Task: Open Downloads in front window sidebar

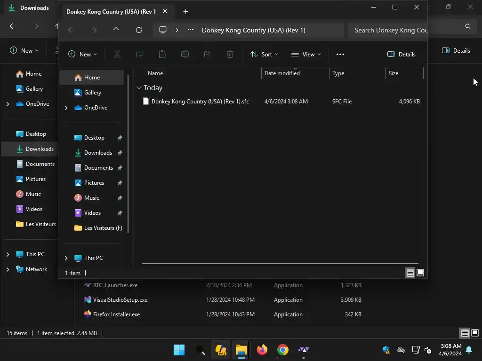Action: (x=91, y=153)
